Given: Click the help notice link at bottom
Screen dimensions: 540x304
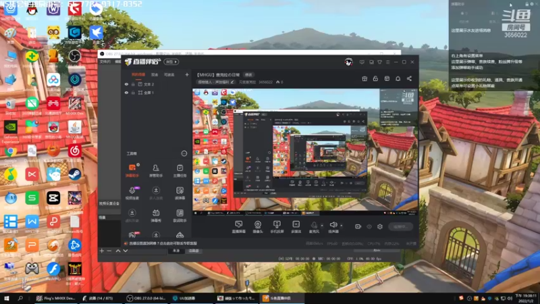Looking at the screenshot, I should click(163, 243).
